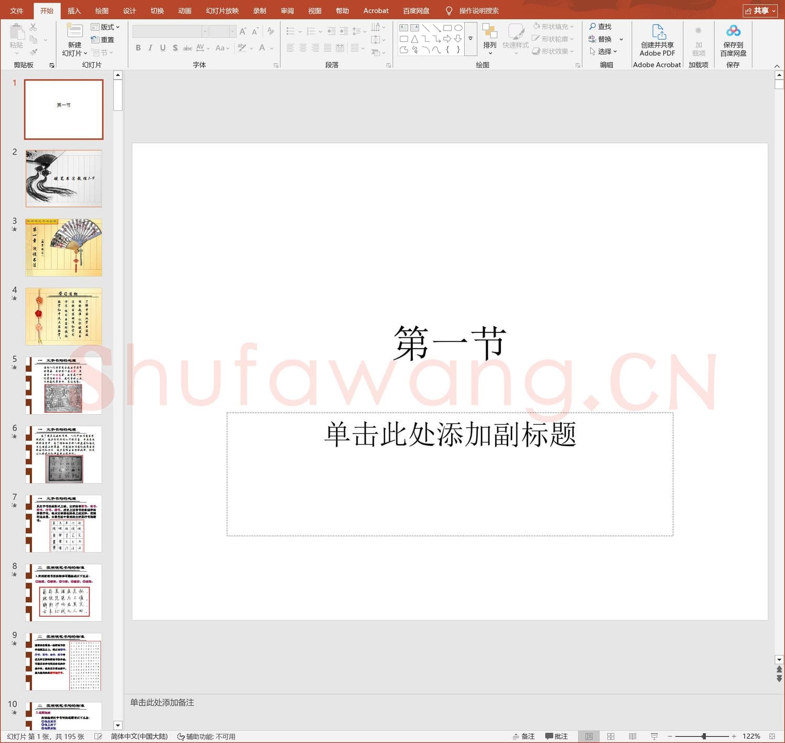The image size is (785, 743).
Task: Open Reading View from status bar
Action: click(632, 736)
